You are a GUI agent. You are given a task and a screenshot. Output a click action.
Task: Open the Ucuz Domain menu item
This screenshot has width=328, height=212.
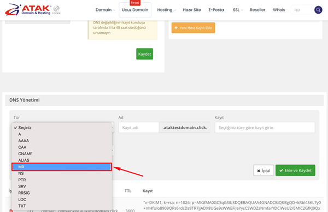point(135,10)
